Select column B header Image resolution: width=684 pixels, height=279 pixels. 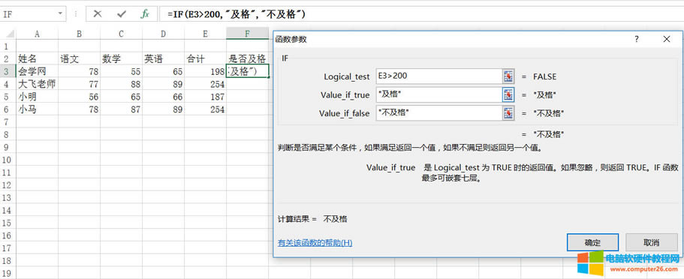tap(79, 34)
